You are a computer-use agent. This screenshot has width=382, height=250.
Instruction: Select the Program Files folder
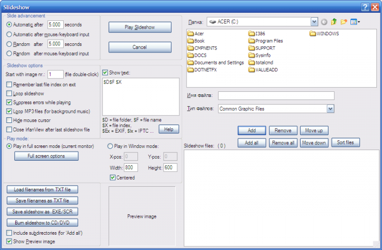coord(265,41)
